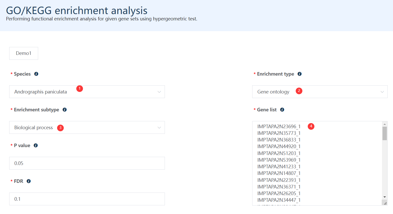393x214 pixels.
Task: Click the GO/KEGG enrichment analysis heading
Action: point(77,10)
